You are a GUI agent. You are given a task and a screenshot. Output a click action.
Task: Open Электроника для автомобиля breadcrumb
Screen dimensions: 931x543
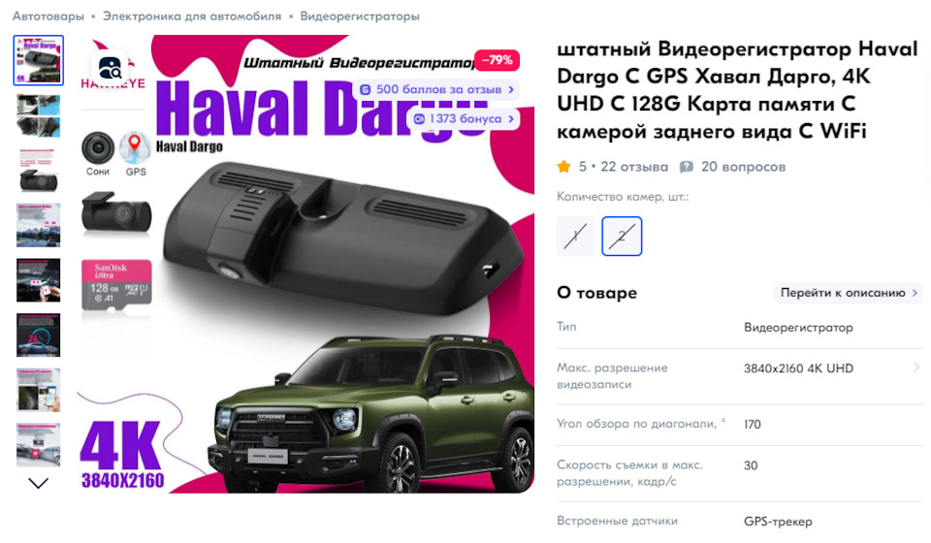tap(192, 16)
